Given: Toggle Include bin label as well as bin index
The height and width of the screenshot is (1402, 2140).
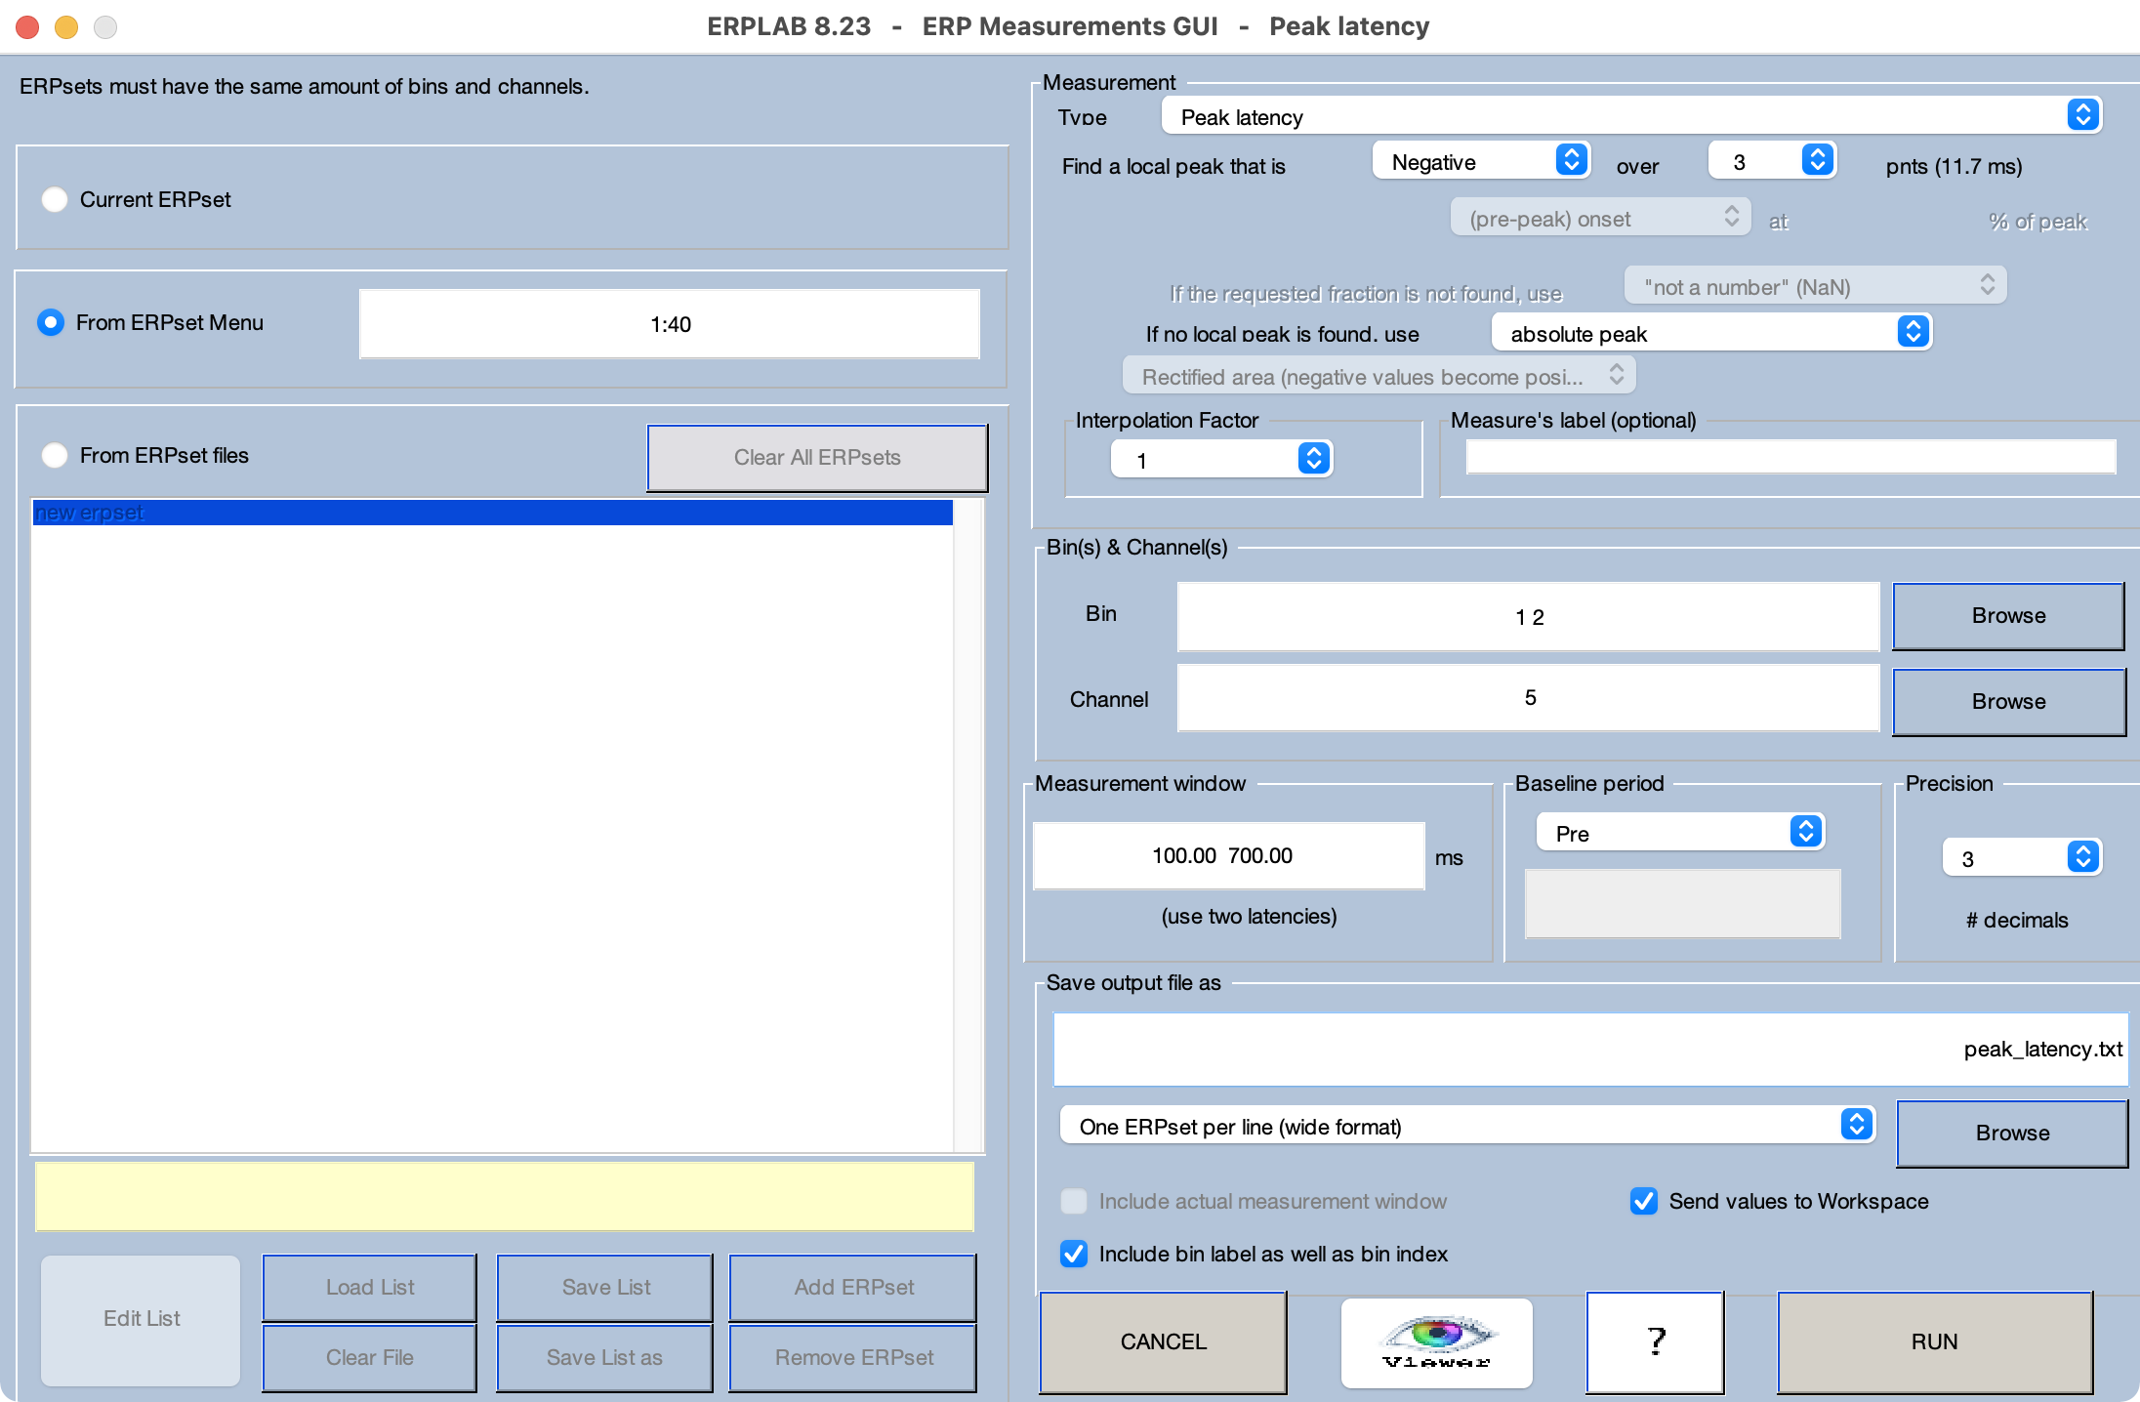Looking at the screenshot, I should pos(1074,1254).
